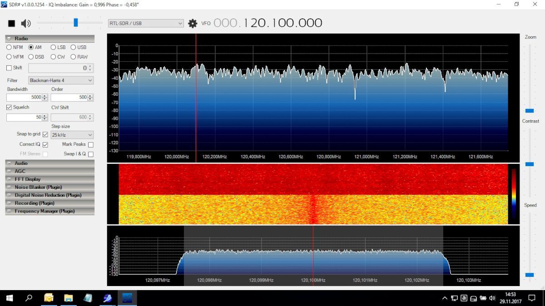Screen dimensions: 545x306
Task: Open device configuration via gear icon
Action: 193,23
